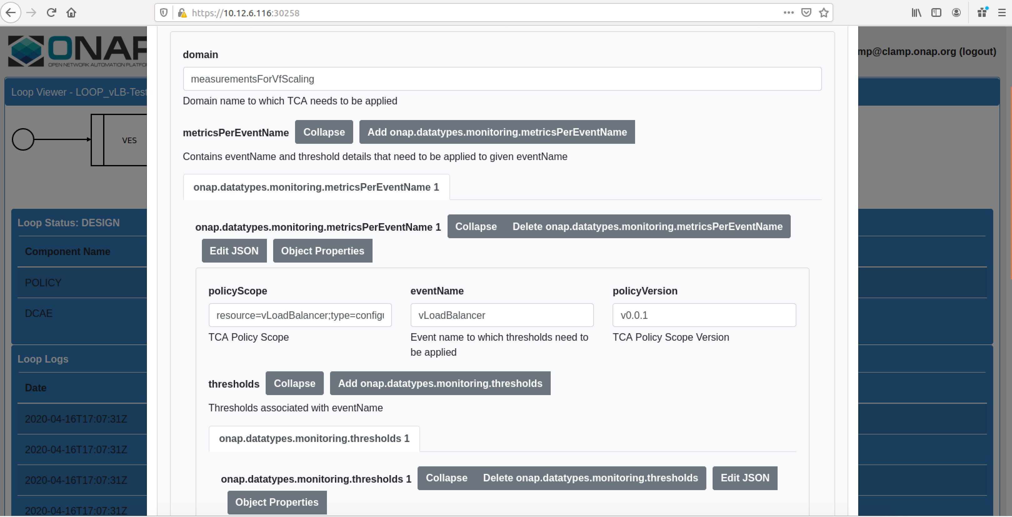Click the logout link in the header
The width and height of the screenshot is (1012, 517).
click(977, 52)
